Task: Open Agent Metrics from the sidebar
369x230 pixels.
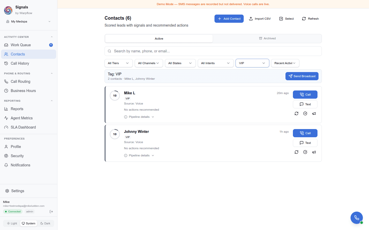Action: pos(21,118)
